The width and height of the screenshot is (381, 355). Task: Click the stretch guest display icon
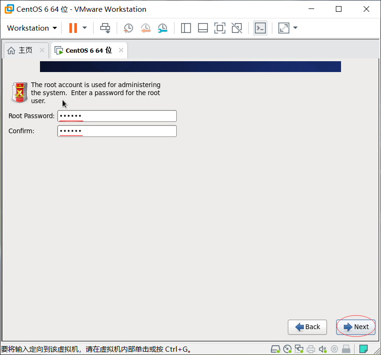[x=284, y=28]
